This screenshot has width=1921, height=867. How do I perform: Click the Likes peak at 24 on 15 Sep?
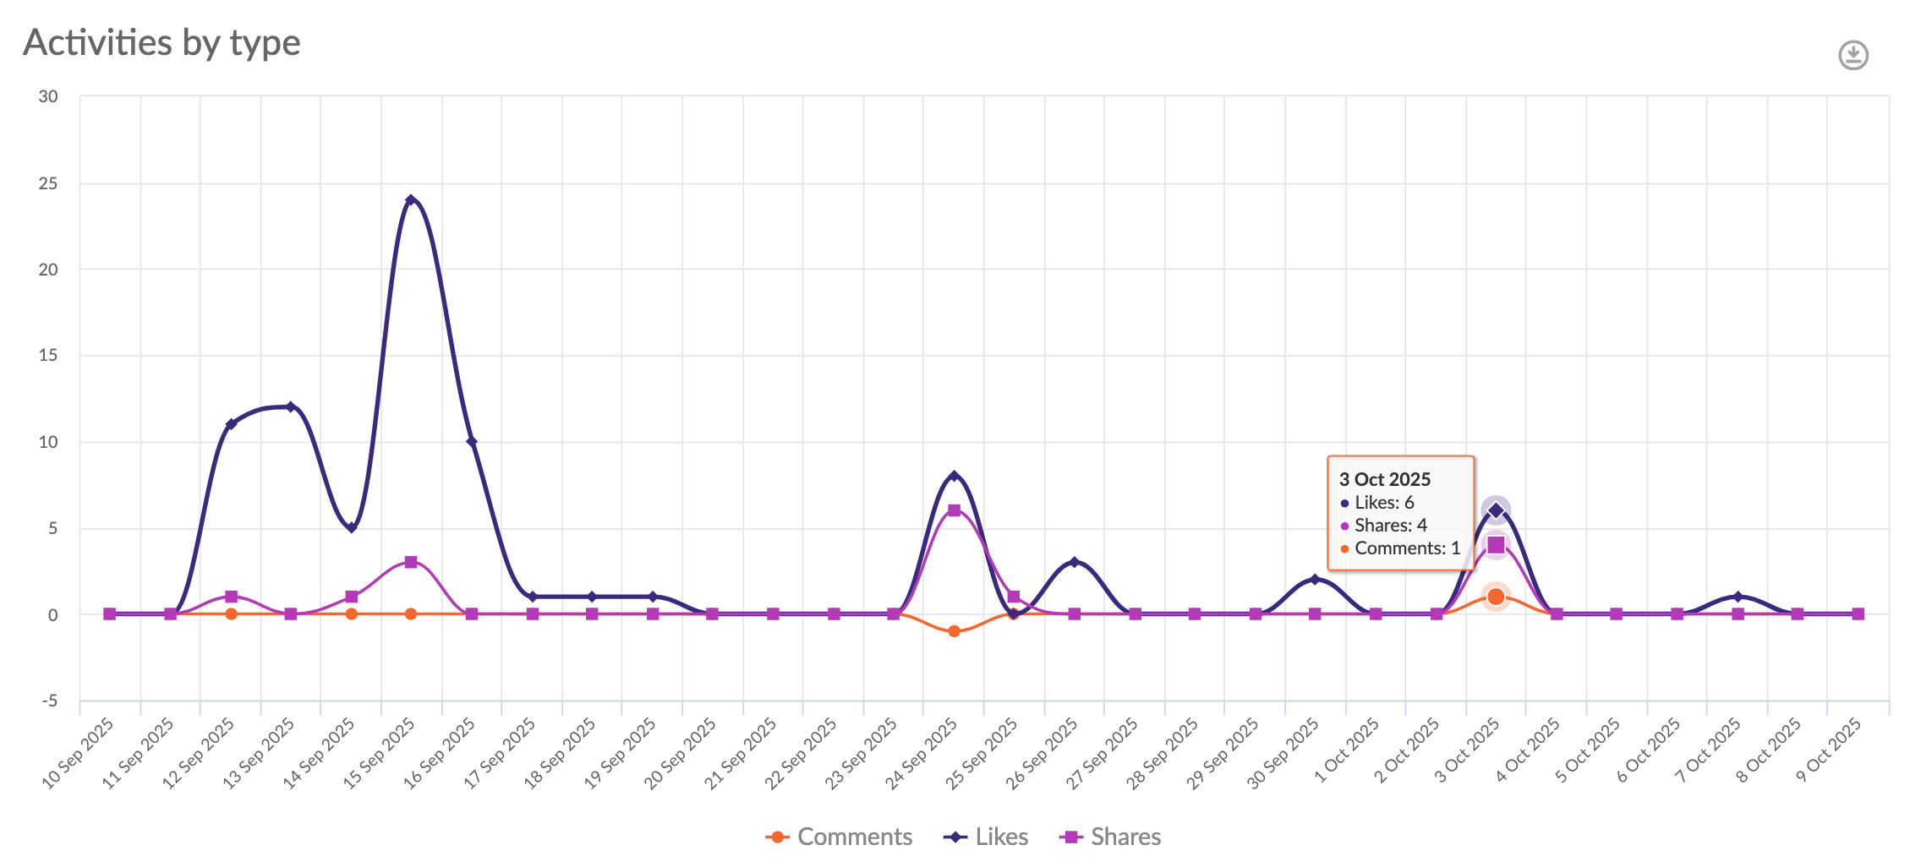[x=411, y=199]
